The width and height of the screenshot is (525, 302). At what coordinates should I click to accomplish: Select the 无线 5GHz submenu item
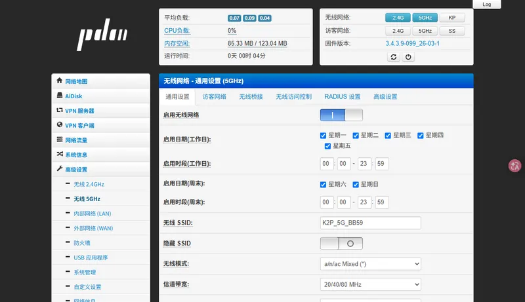coord(87,198)
